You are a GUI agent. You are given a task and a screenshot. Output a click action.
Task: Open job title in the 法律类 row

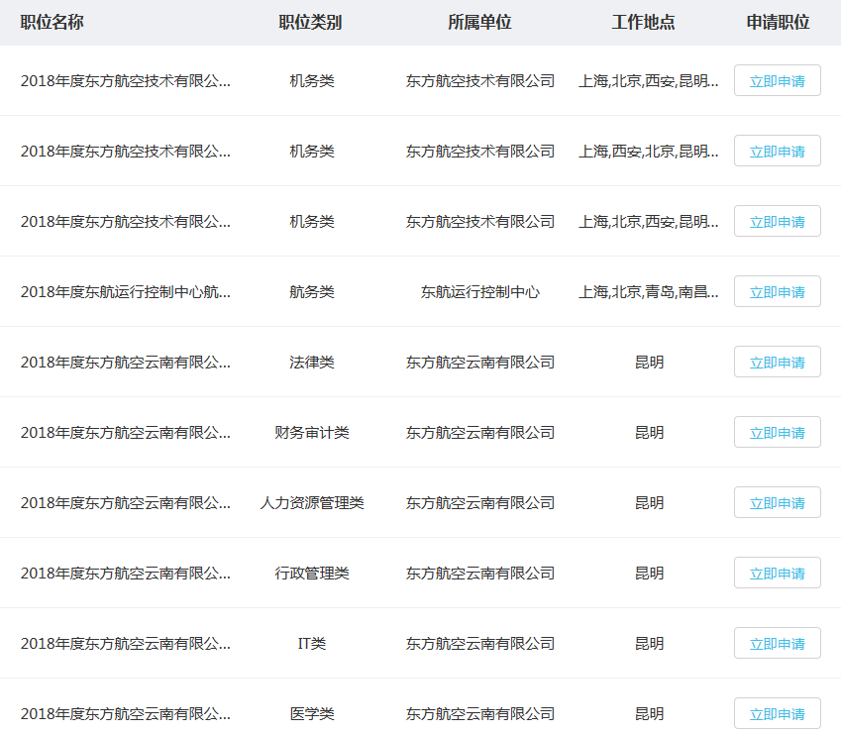click(x=125, y=363)
